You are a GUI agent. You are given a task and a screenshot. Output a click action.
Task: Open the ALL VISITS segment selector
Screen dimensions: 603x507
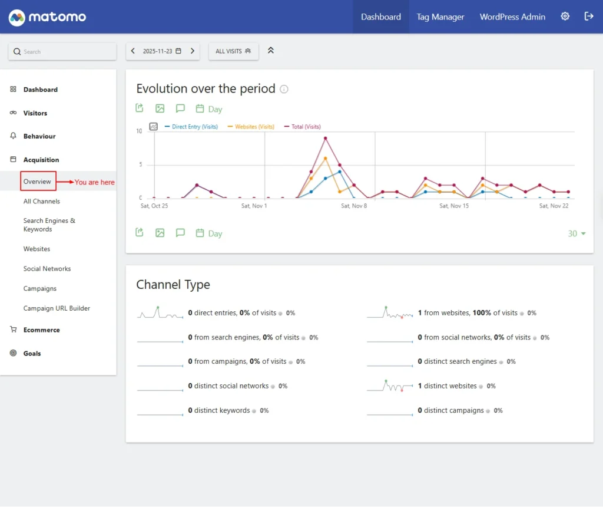pyautogui.click(x=233, y=51)
